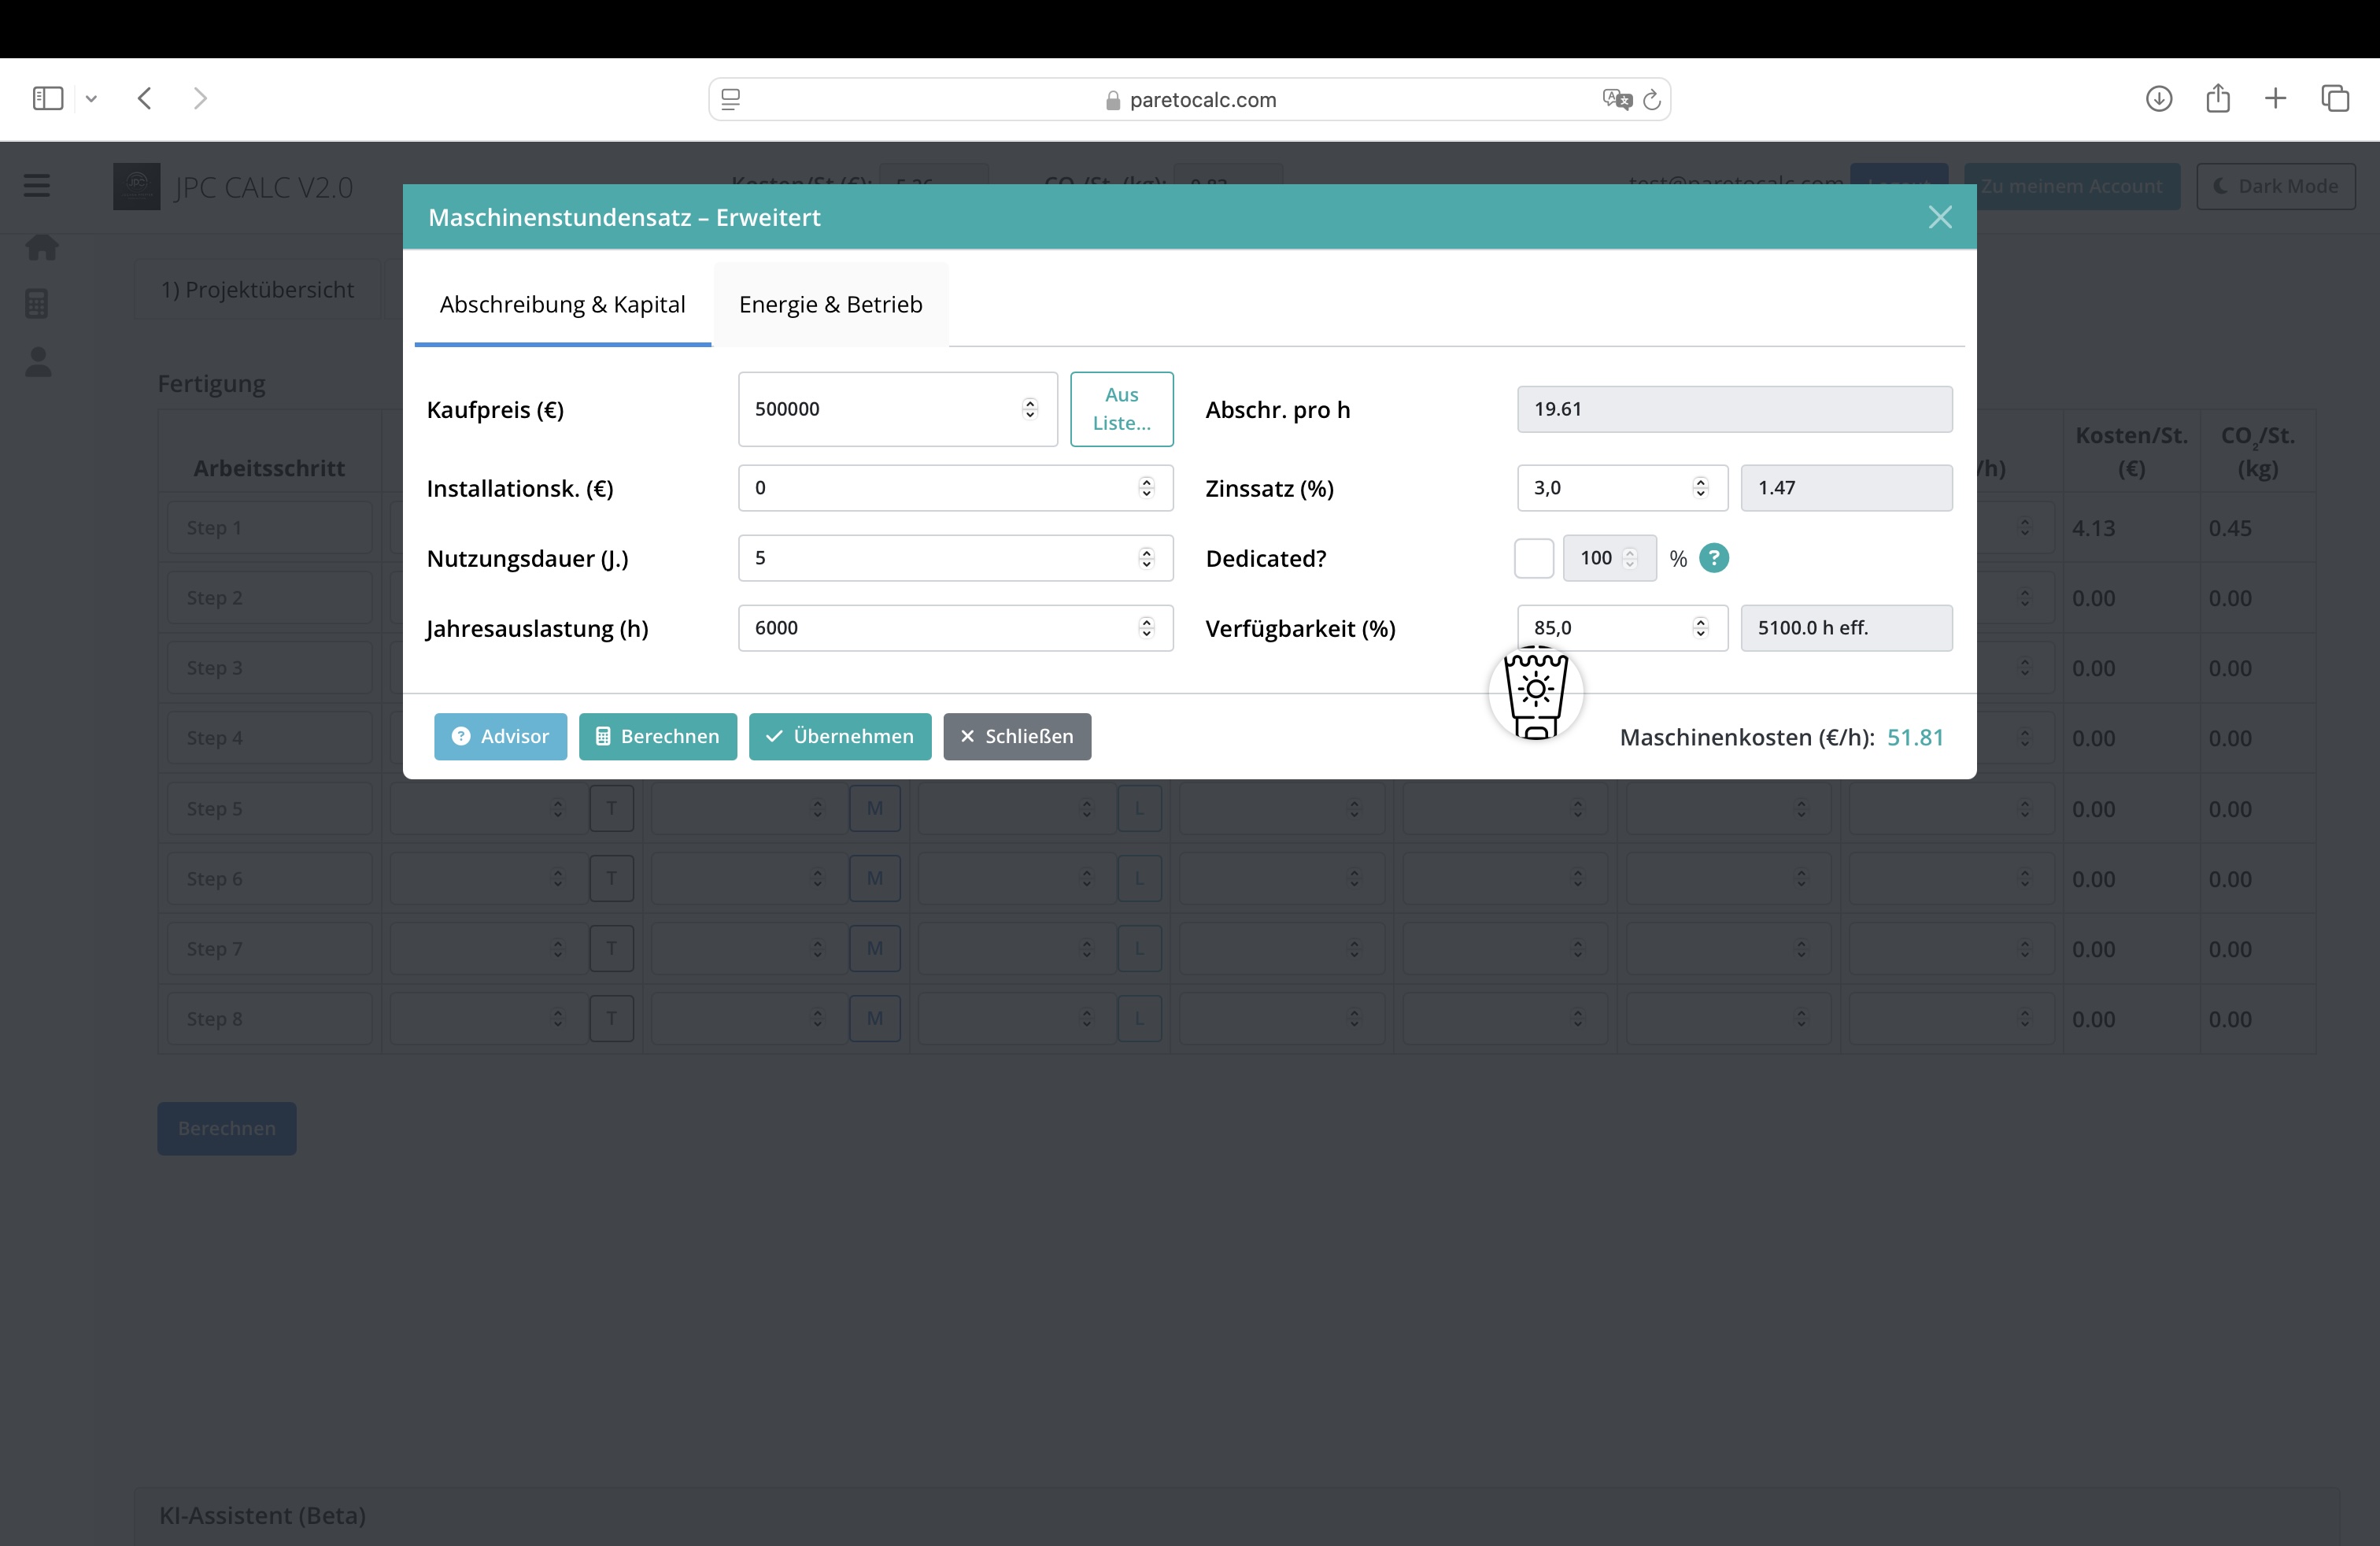
Task: Go forward with the browser forward arrow
Action: click(x=200, y=98)
